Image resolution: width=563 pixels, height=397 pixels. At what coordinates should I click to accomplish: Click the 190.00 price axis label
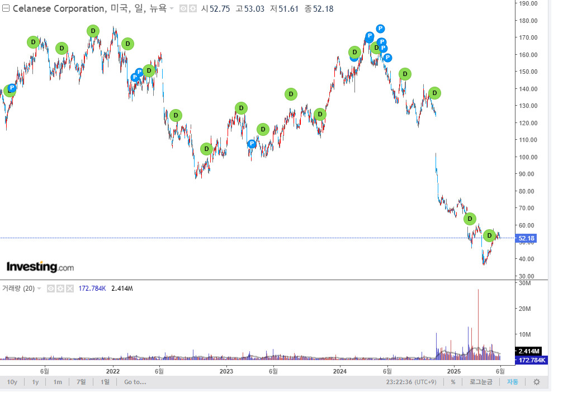coord(528,3)
